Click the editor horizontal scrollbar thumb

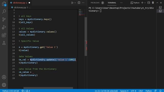coord(48,88)
